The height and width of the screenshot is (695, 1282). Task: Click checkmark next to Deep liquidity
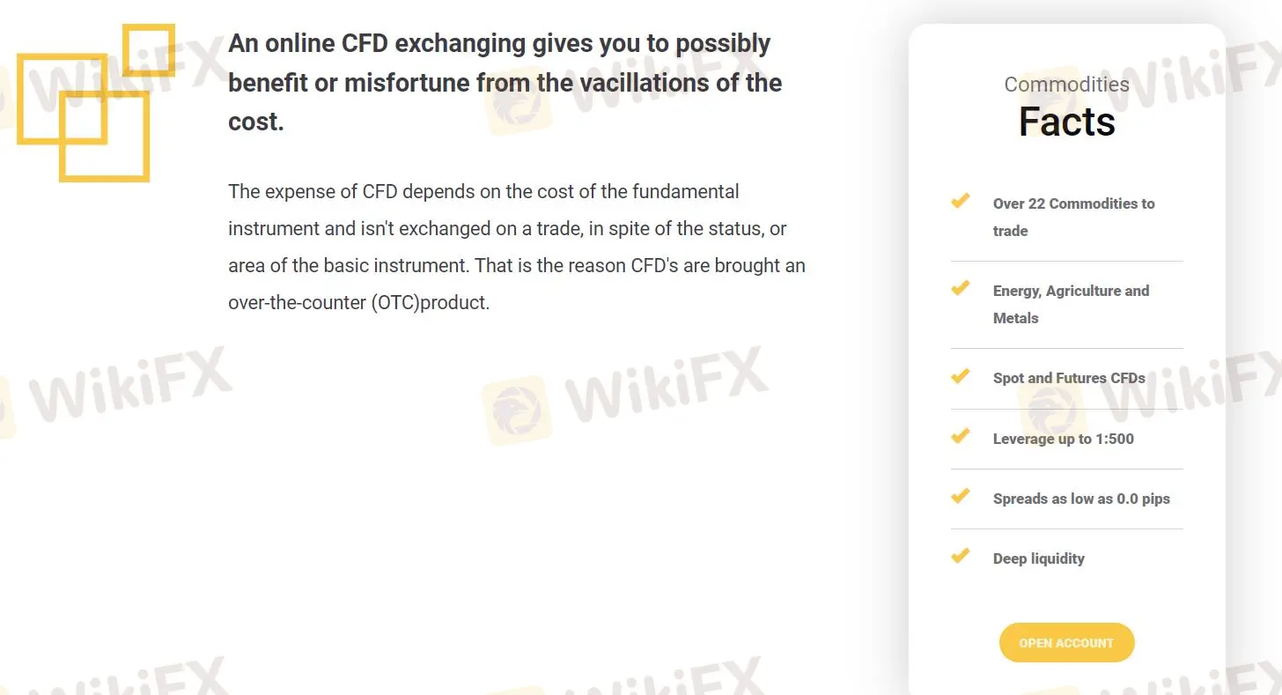961,557
